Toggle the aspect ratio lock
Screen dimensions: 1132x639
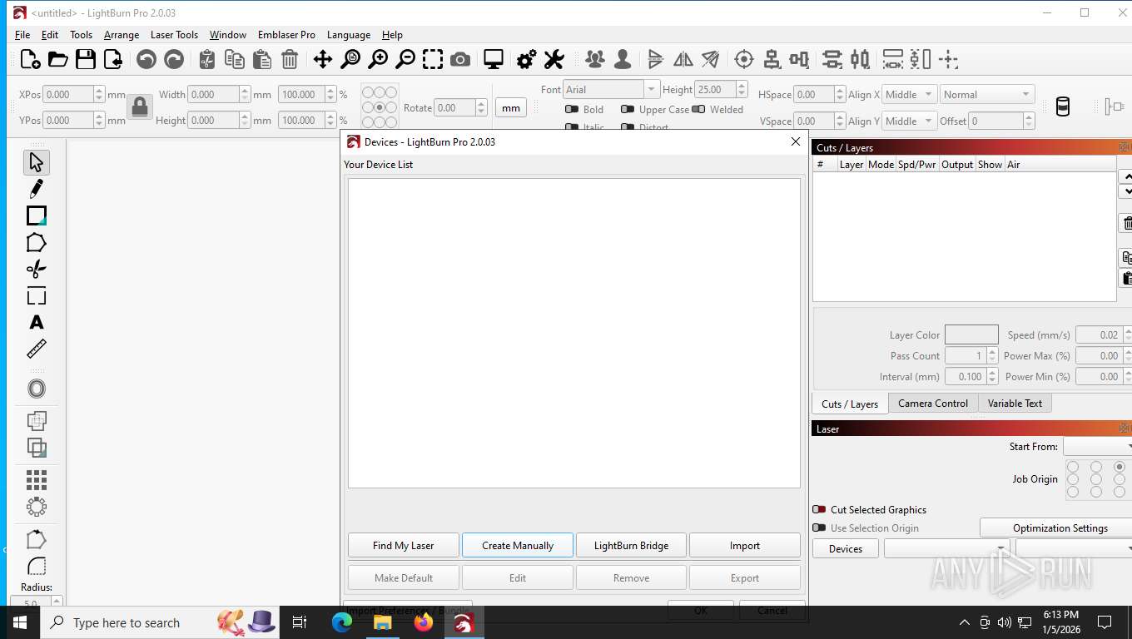(x=140, y=106)
